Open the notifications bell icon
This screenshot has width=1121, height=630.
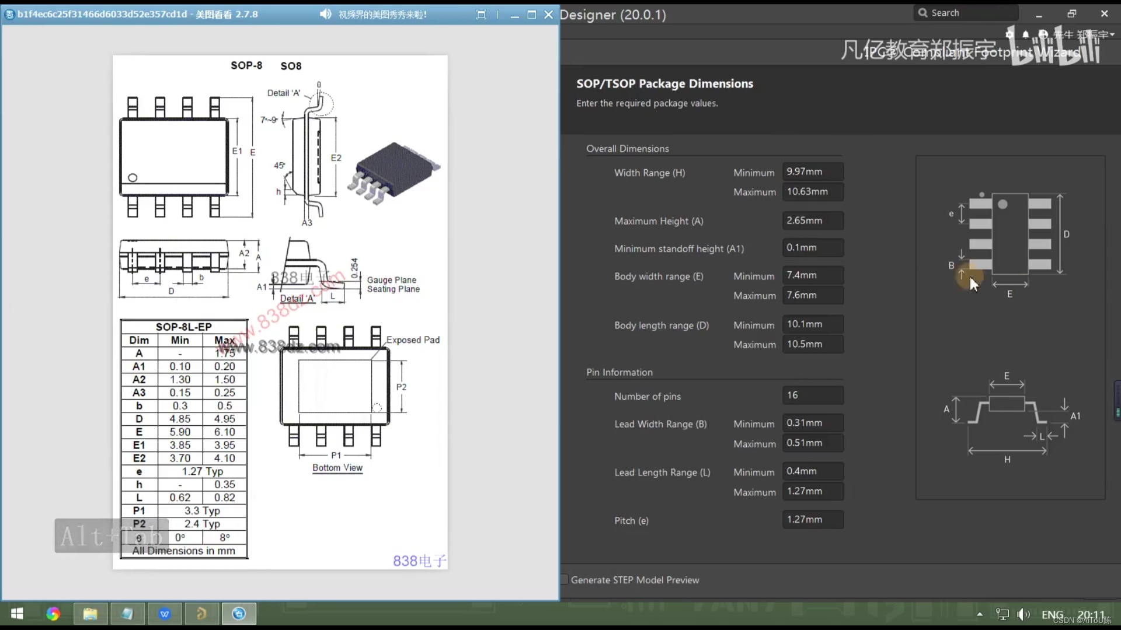pyautogui.click(x=1025, y=34)
